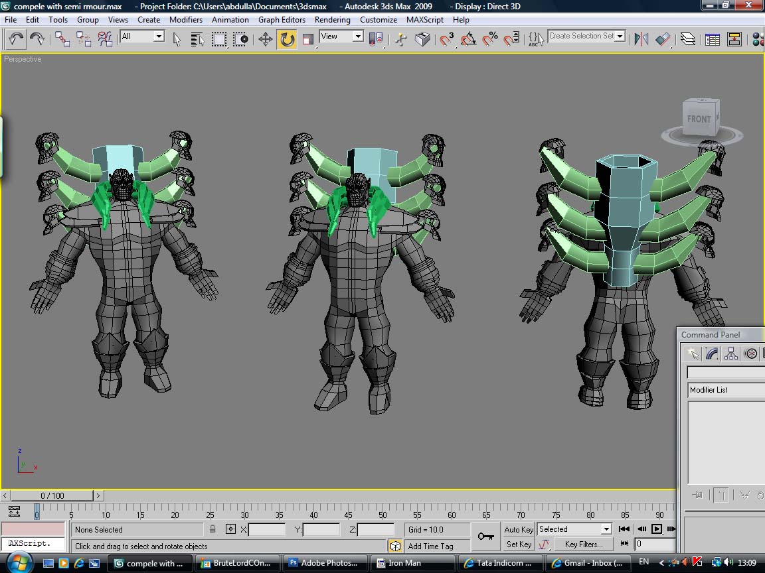The height and width of the screenshot is (573, 765).
Task: Open the Key Filters dialog
Action: coord(584,544)
